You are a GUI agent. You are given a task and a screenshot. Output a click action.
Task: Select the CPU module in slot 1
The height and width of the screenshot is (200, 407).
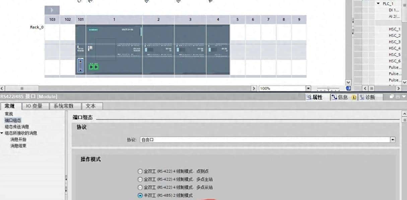pyautogui.click(x=114, y=50)
